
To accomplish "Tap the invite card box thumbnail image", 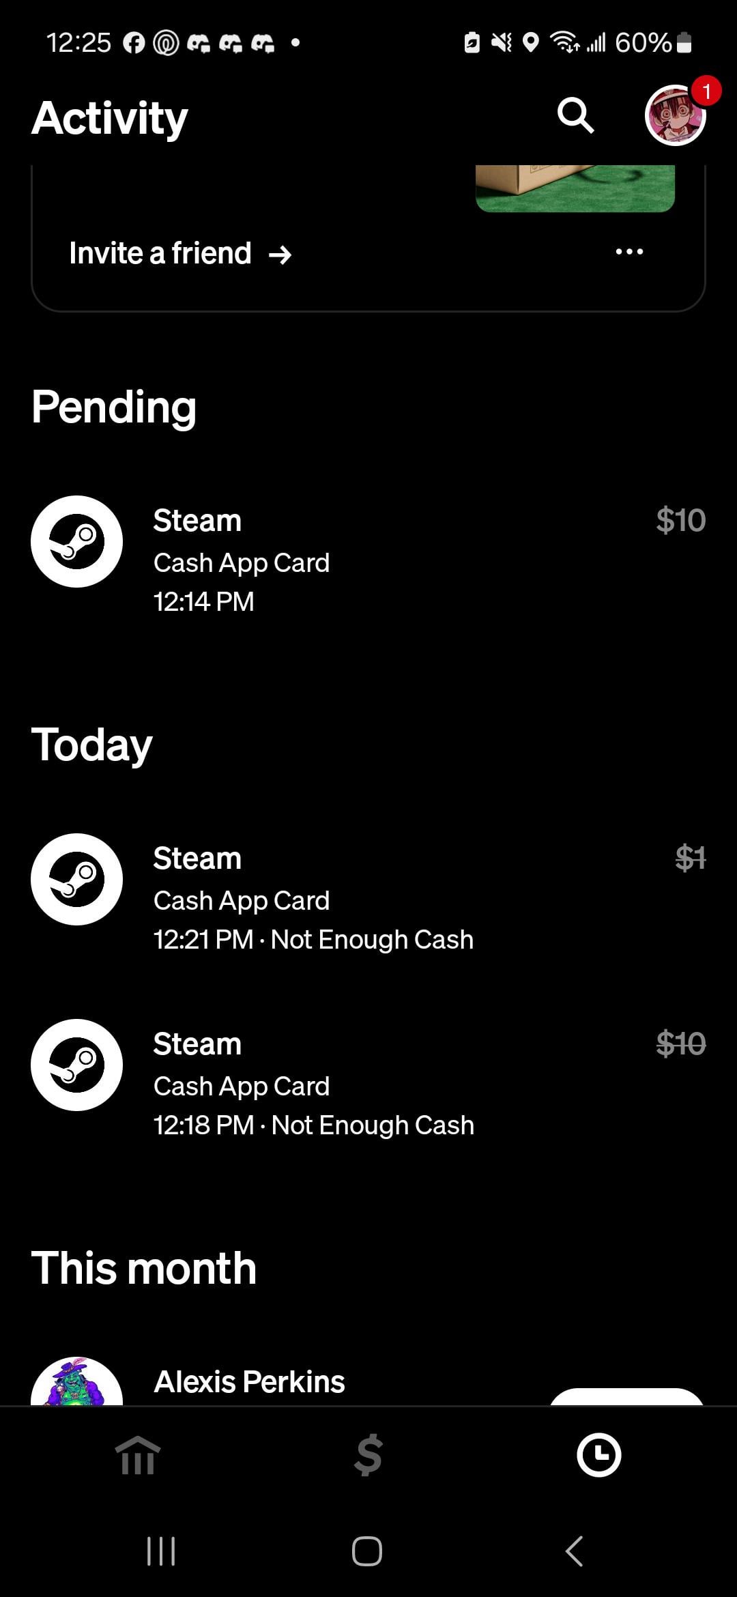I will coord(575,188).
